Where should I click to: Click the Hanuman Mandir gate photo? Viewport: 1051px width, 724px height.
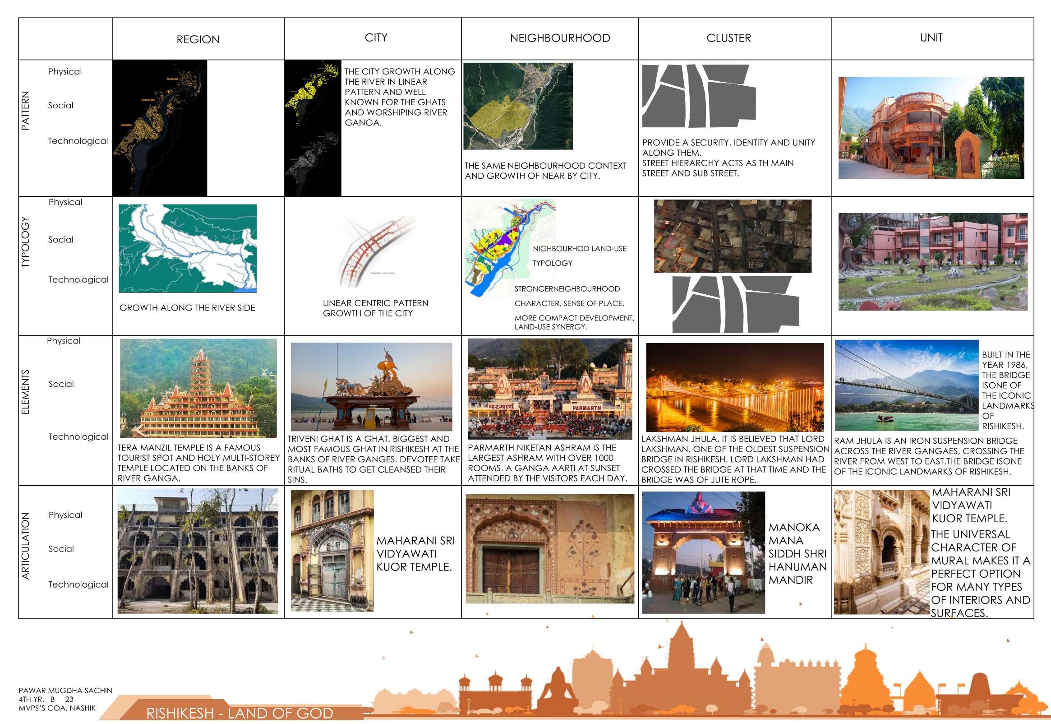703,552
